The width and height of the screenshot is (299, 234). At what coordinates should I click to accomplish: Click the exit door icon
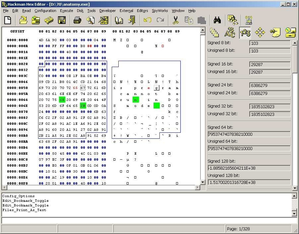[132, 20]
